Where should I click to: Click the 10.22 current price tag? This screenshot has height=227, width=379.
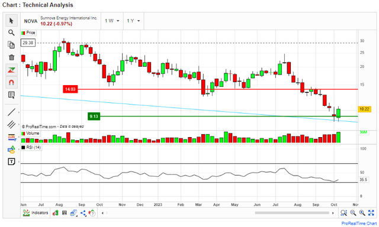[x=365, y=109]
